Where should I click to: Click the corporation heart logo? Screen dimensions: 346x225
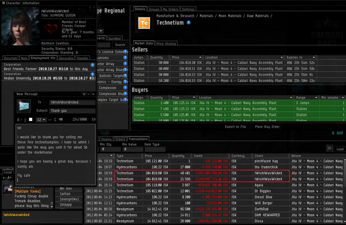[51, 28]
